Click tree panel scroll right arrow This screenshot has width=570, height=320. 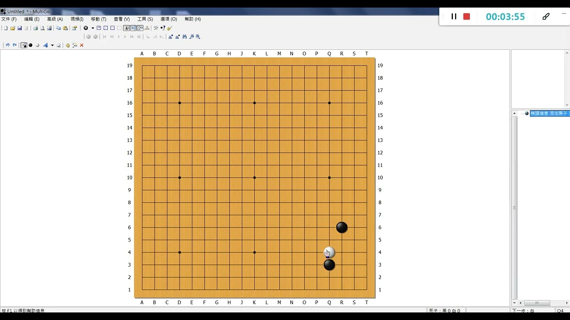click(x=567, y=303)
